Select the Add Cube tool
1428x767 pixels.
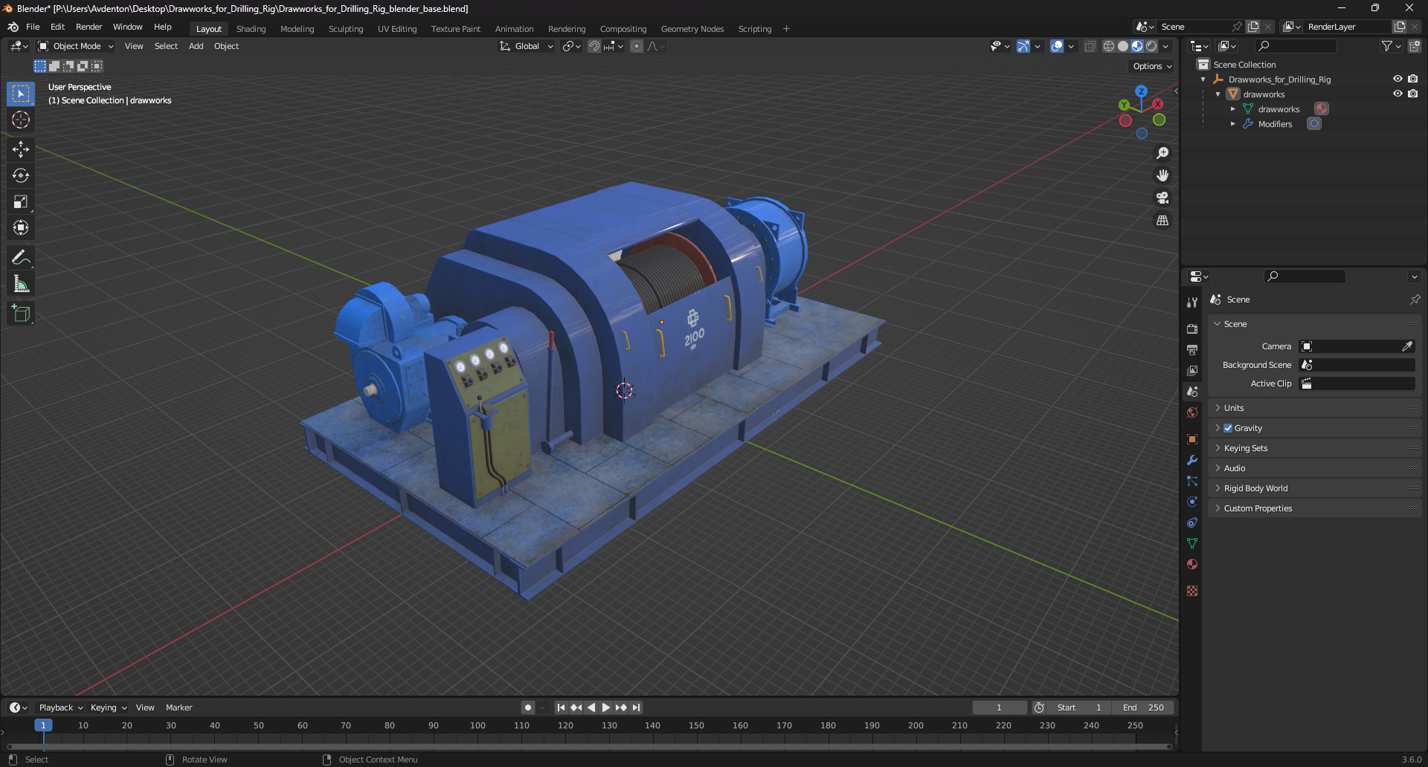(x=21, y=314)
